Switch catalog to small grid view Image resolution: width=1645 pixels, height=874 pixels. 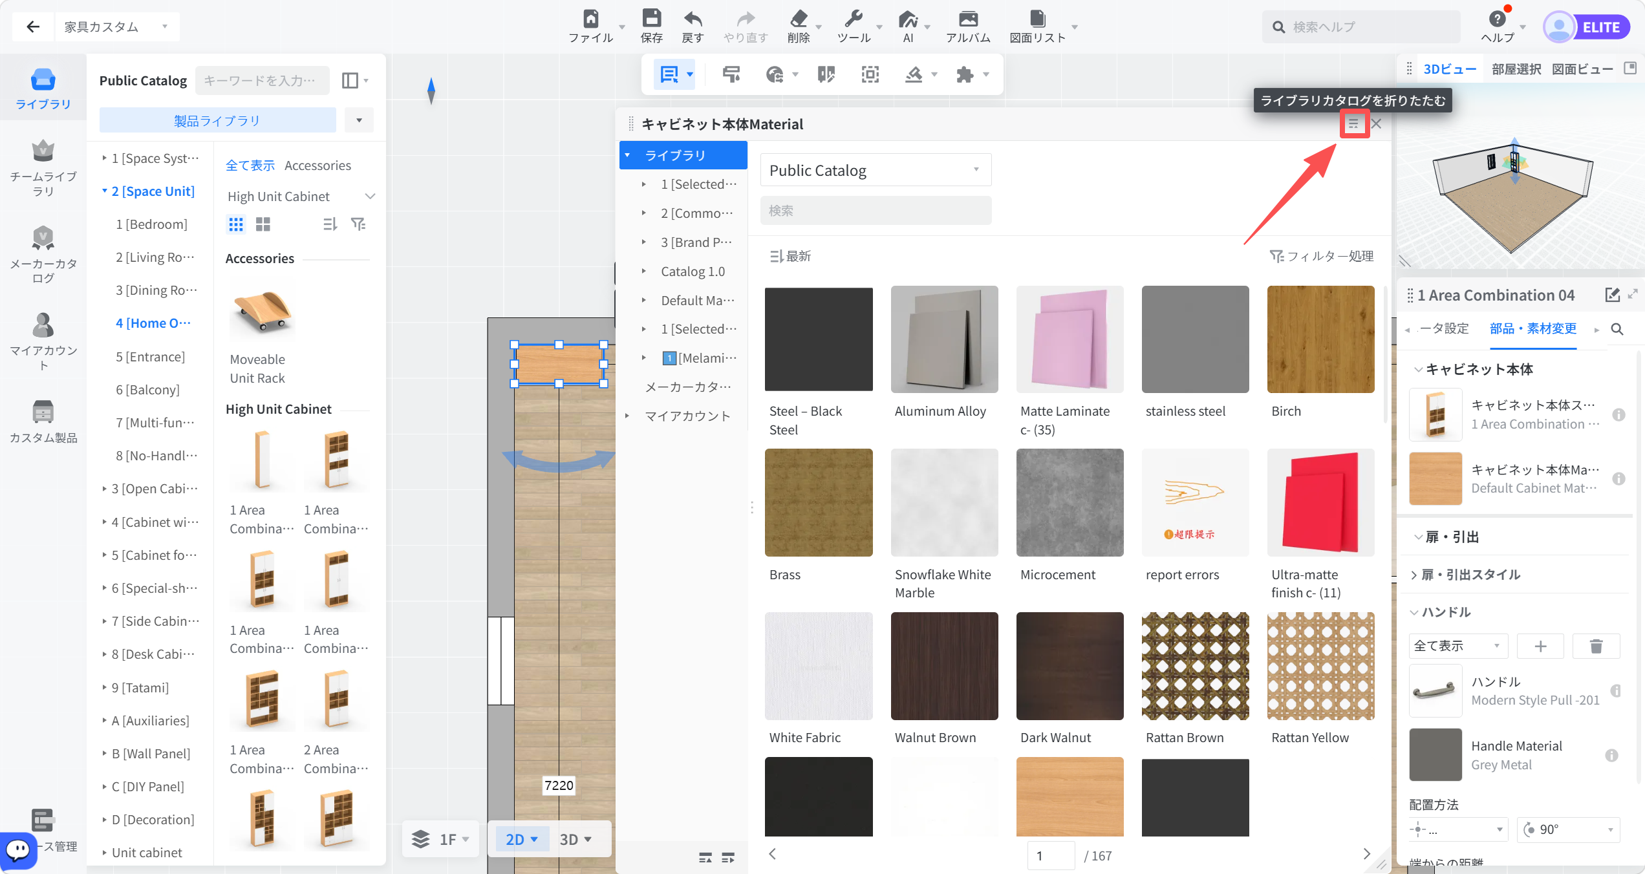coord(236,224)
